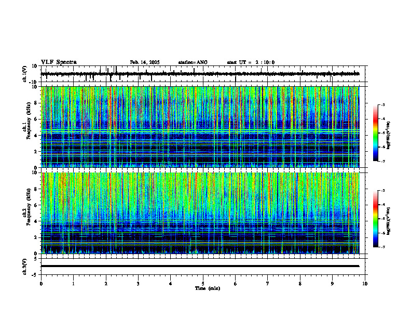Click tick label "2" on Time axis
The height and width of the screenshot is (318, 411).
(x=106, y=284)
